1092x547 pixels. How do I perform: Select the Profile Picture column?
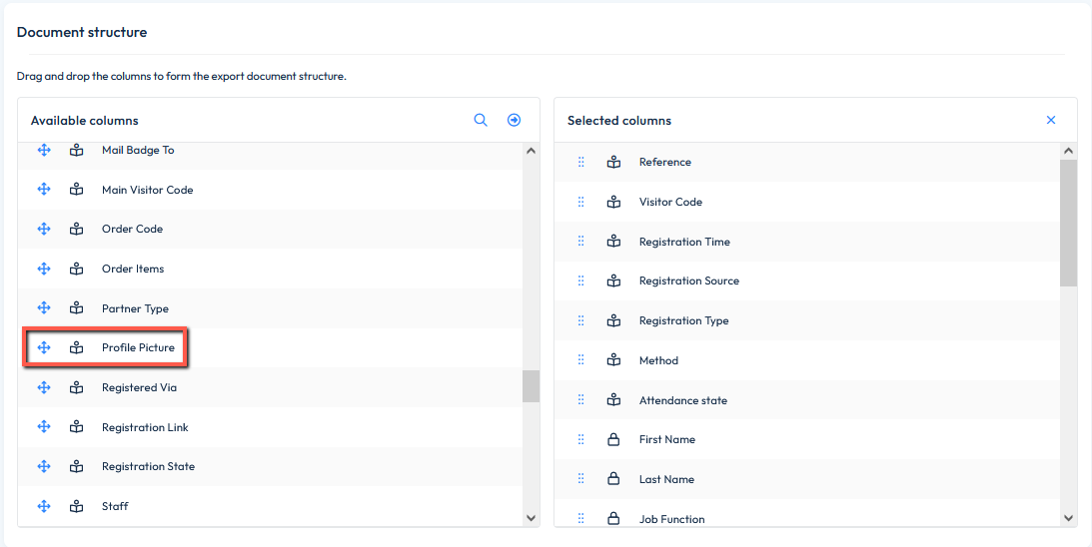(270, 348)
